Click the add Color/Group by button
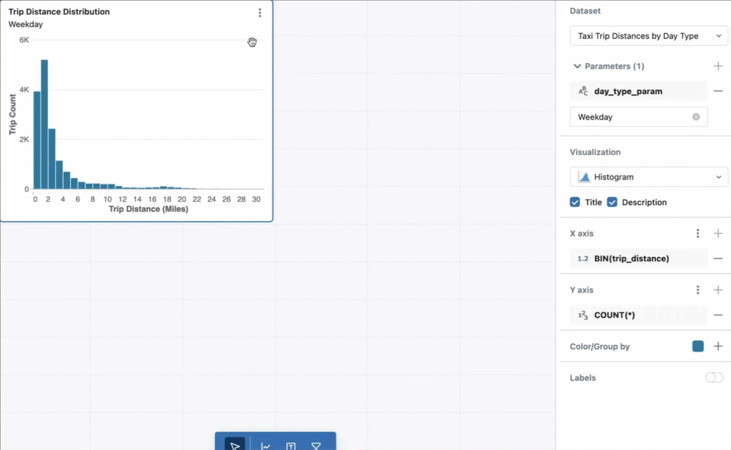The image size is (731, 450). point(719,346)
